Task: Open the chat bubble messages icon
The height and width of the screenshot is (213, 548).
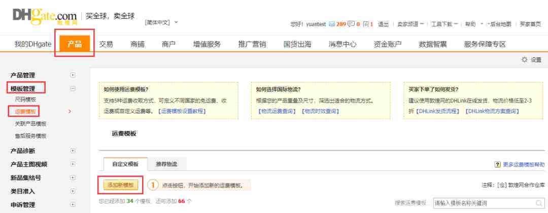Action: tap(351, 24)
